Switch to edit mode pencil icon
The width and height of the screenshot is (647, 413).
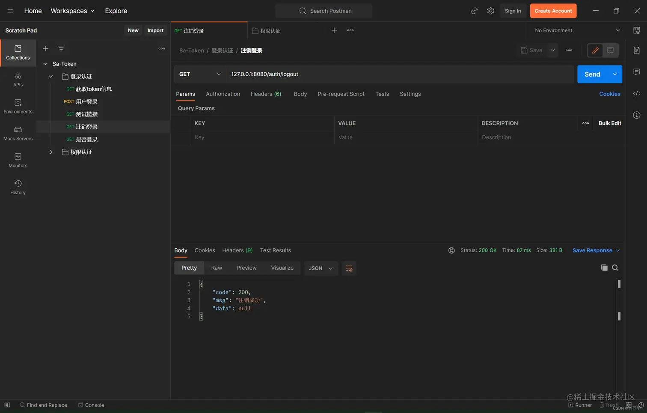point(595,51)
